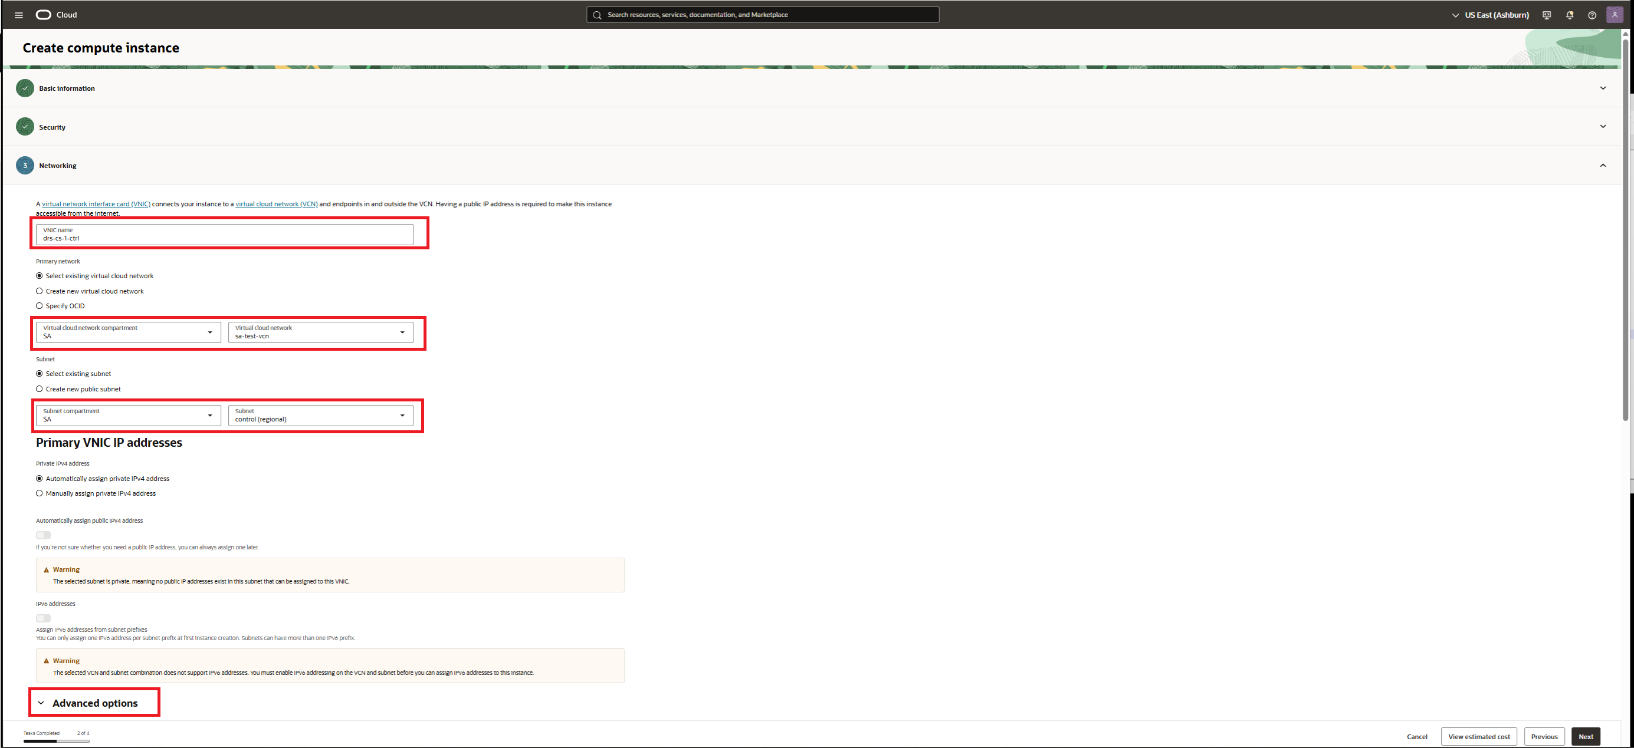The width and height of the screenshot is (1634, 748).
Task: Toggle IPv6 addresses switch
Action: click(x=43, y=618)
